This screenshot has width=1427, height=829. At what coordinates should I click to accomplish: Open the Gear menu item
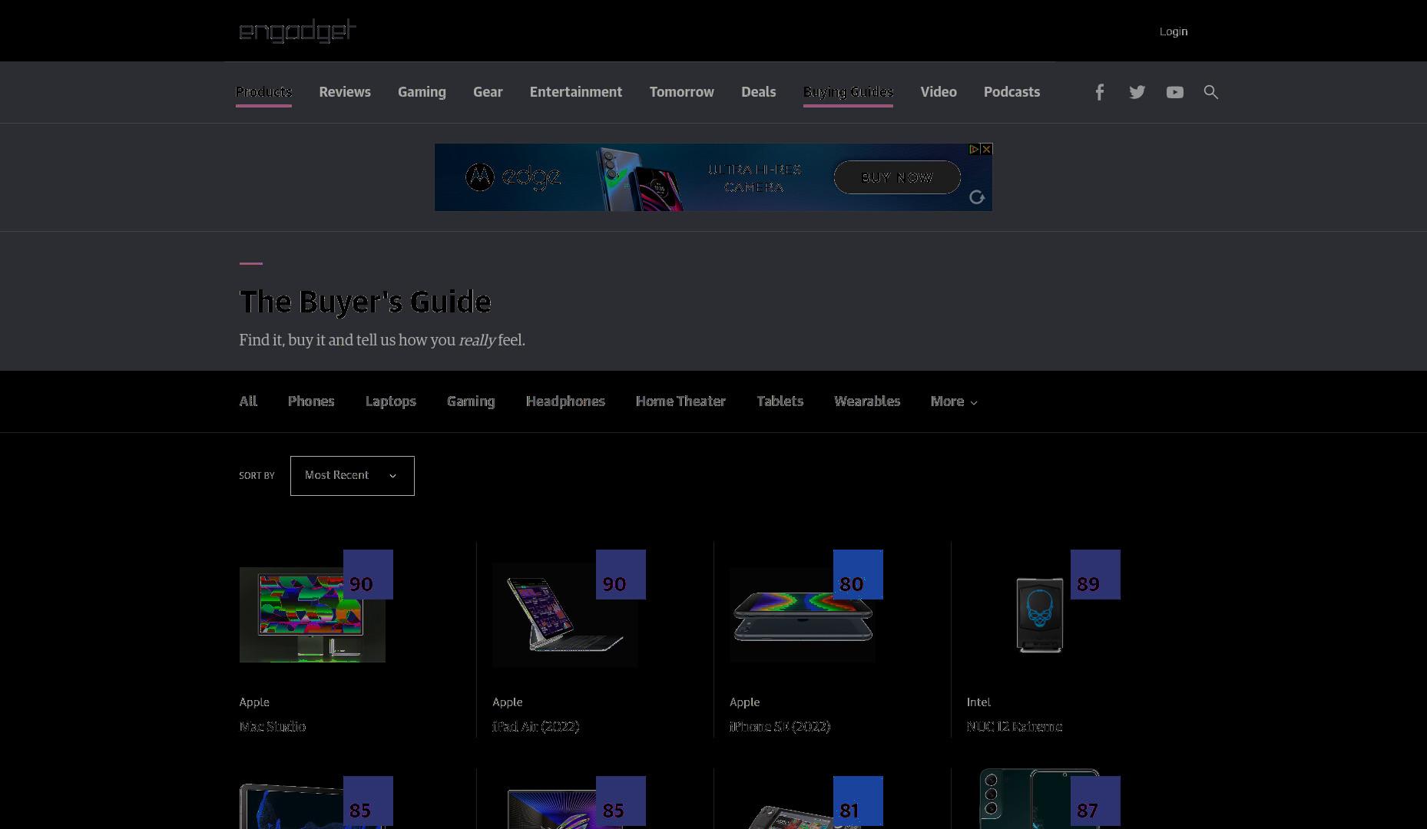488,92
